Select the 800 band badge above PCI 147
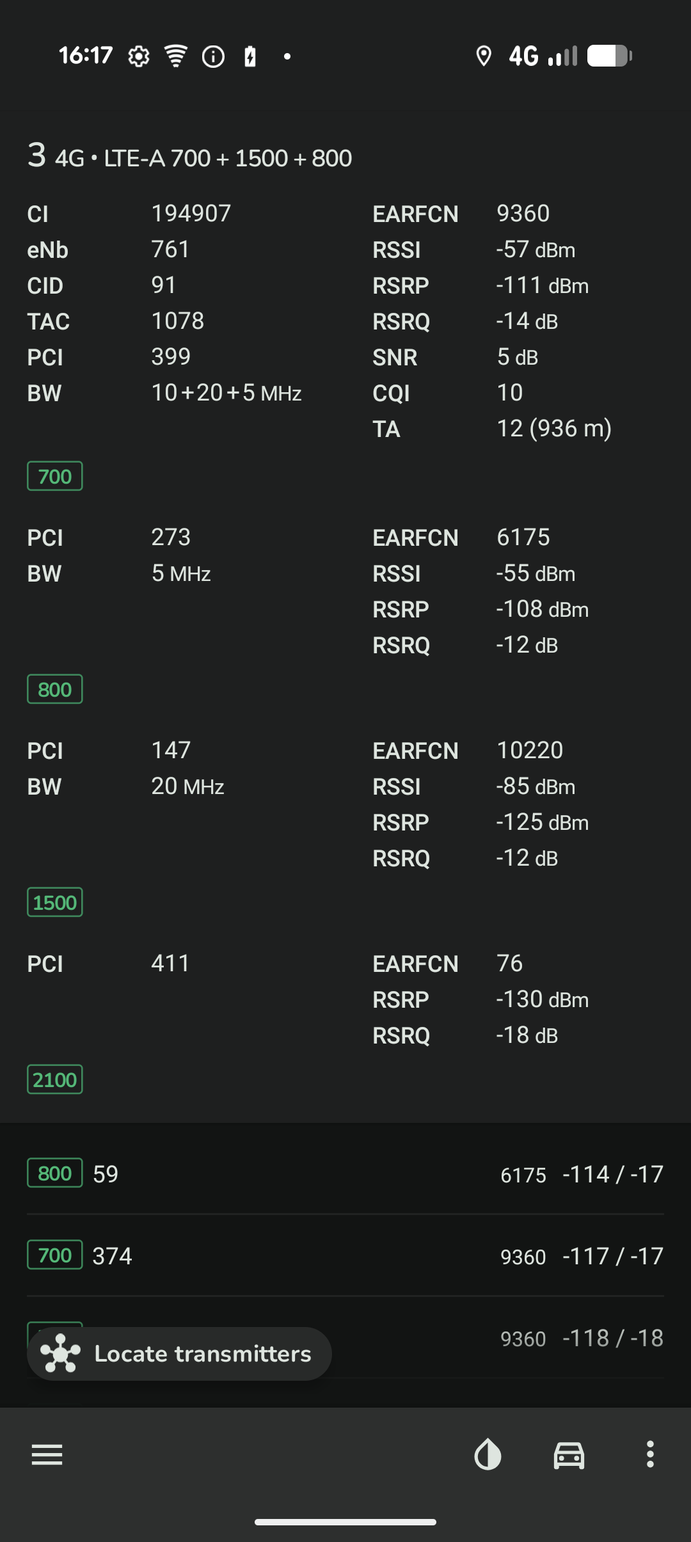691x1542 pixels. point(55,689)
